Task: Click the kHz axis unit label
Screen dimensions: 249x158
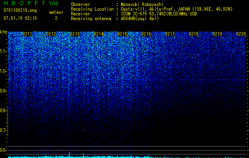Action: pos(4,32)
